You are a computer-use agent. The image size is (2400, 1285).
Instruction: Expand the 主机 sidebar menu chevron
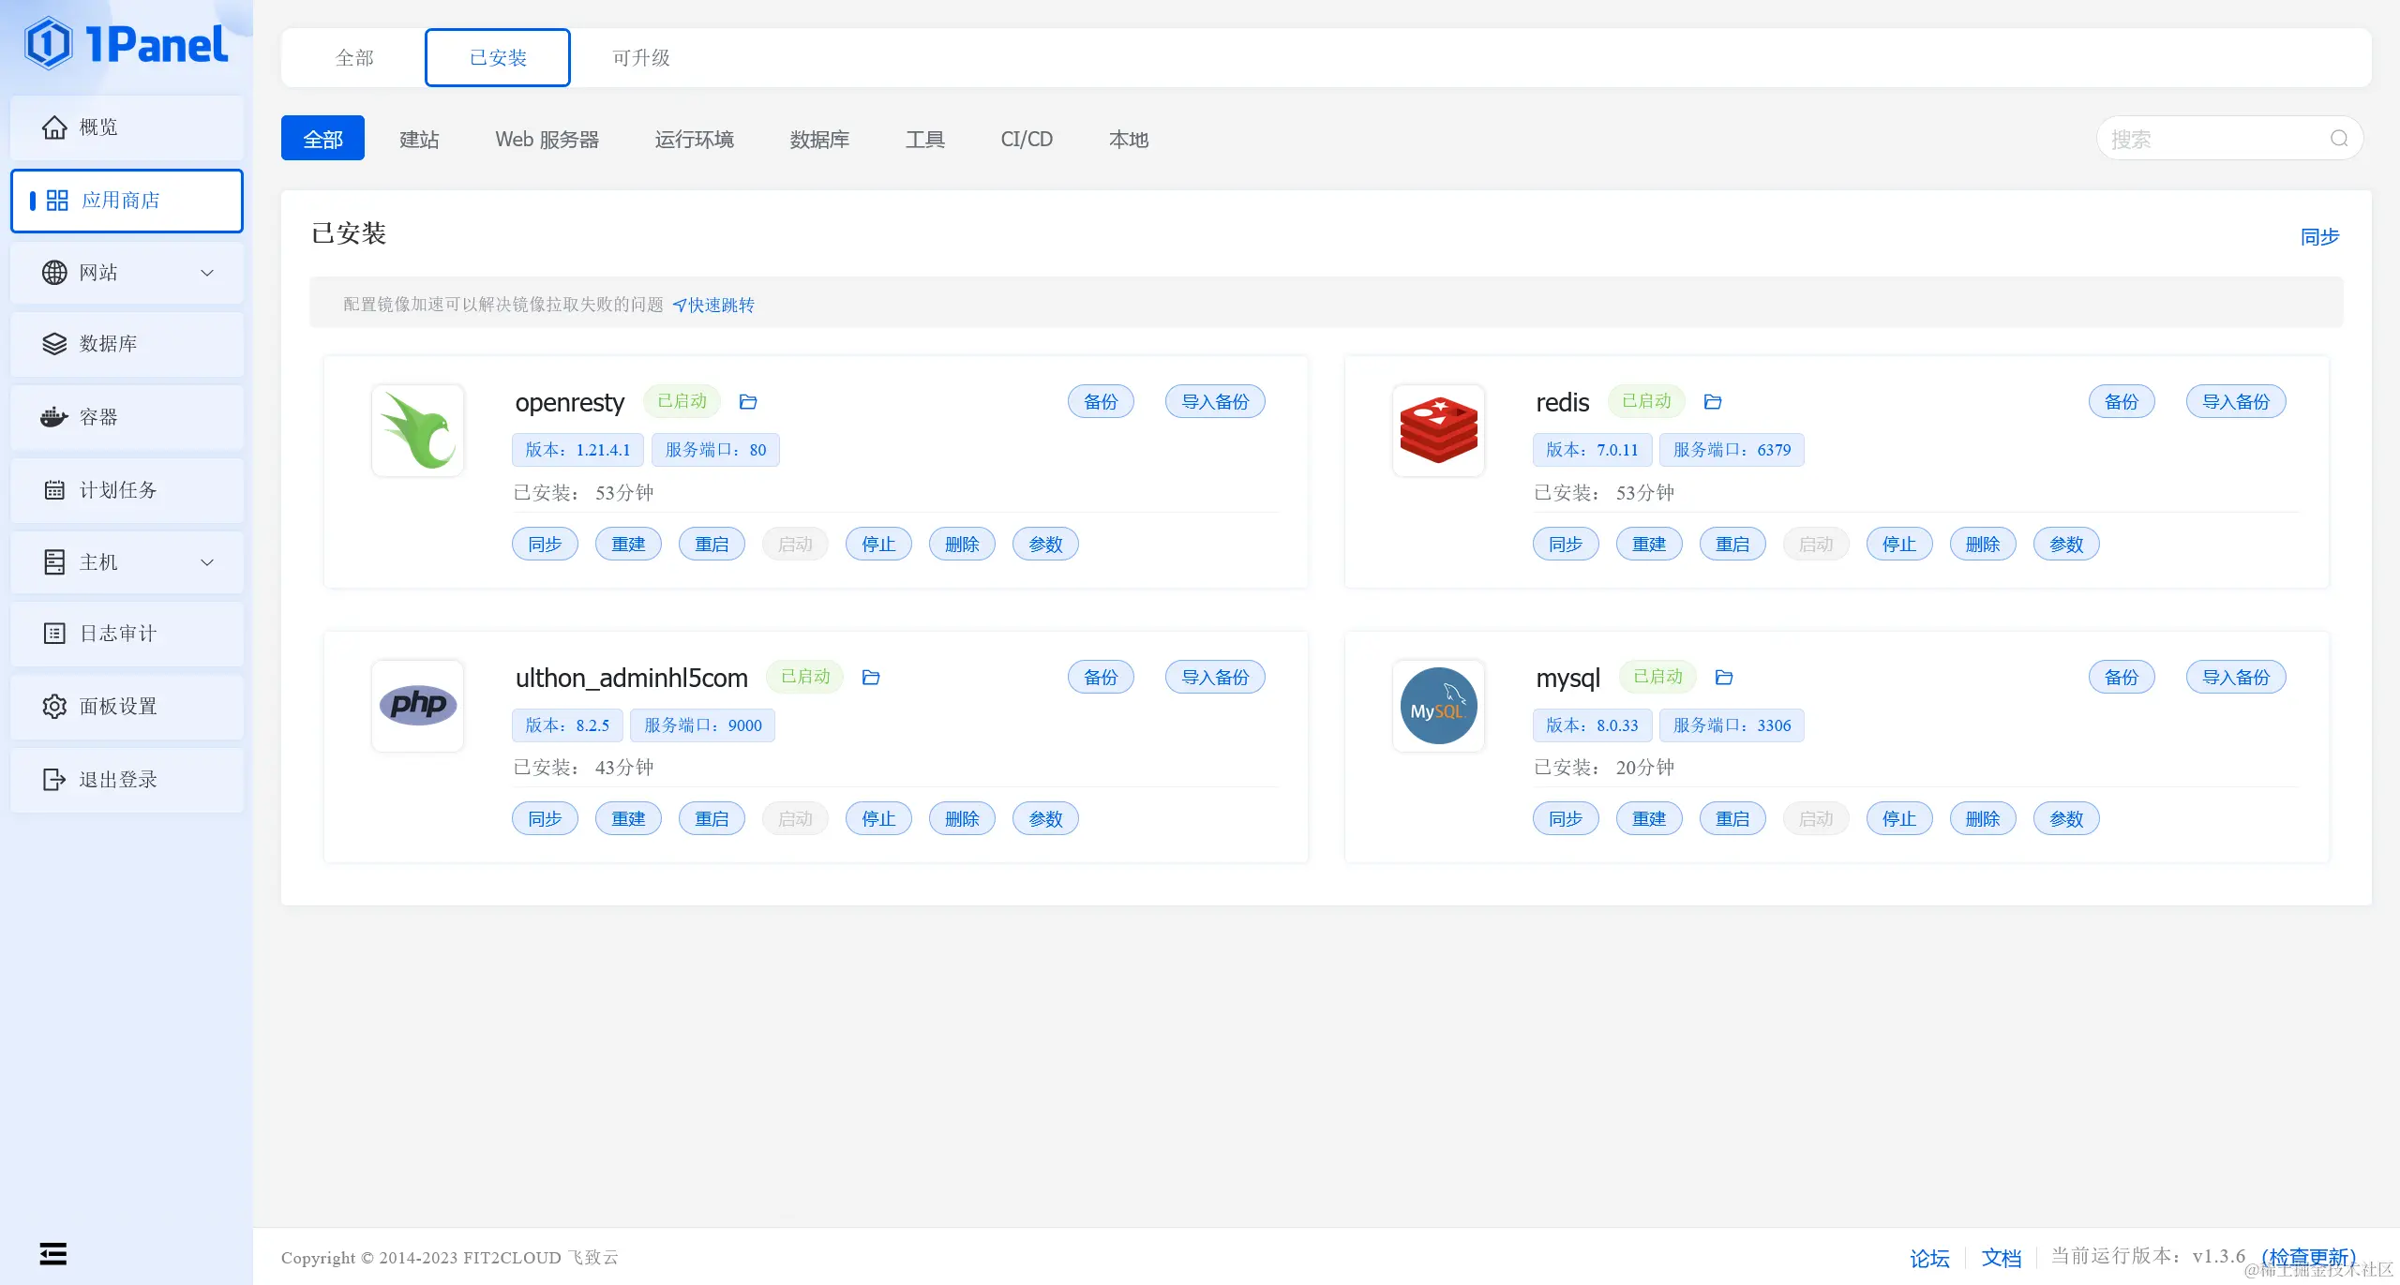[207, 562]
